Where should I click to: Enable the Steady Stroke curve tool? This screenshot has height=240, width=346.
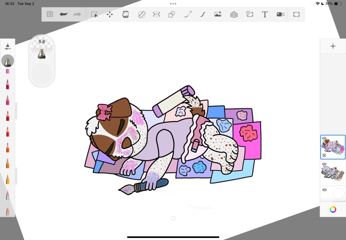(x=203, y=14)
